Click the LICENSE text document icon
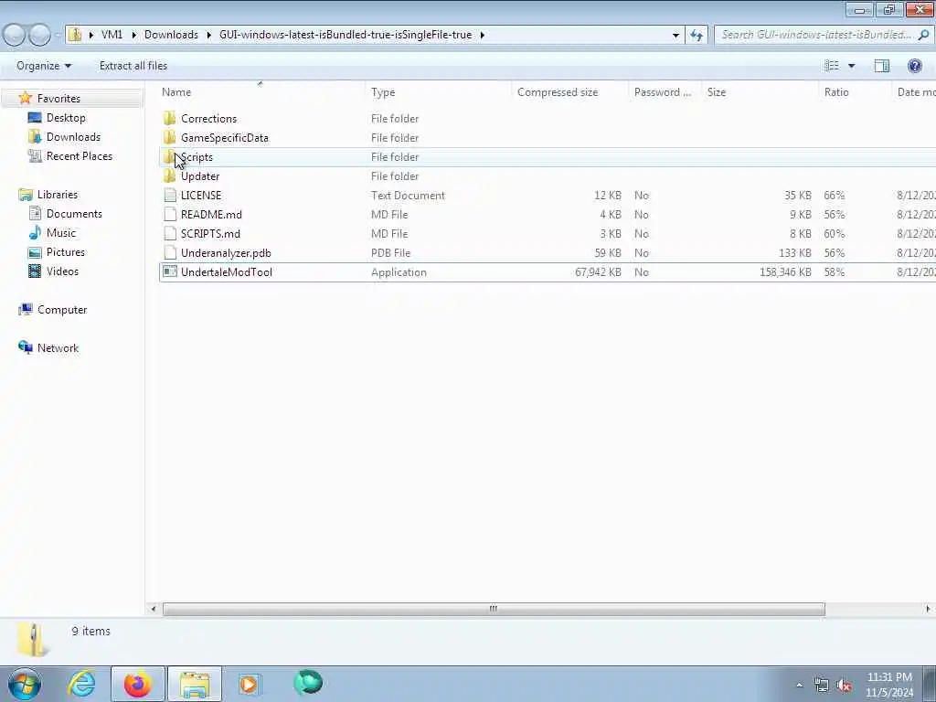Viewport: 936px width, 702px height. coord(170,196)
